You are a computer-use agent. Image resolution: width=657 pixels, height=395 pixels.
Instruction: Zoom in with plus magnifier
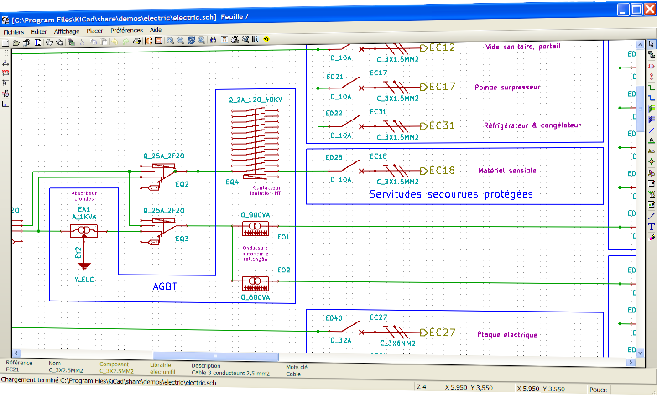coord(170,41)
